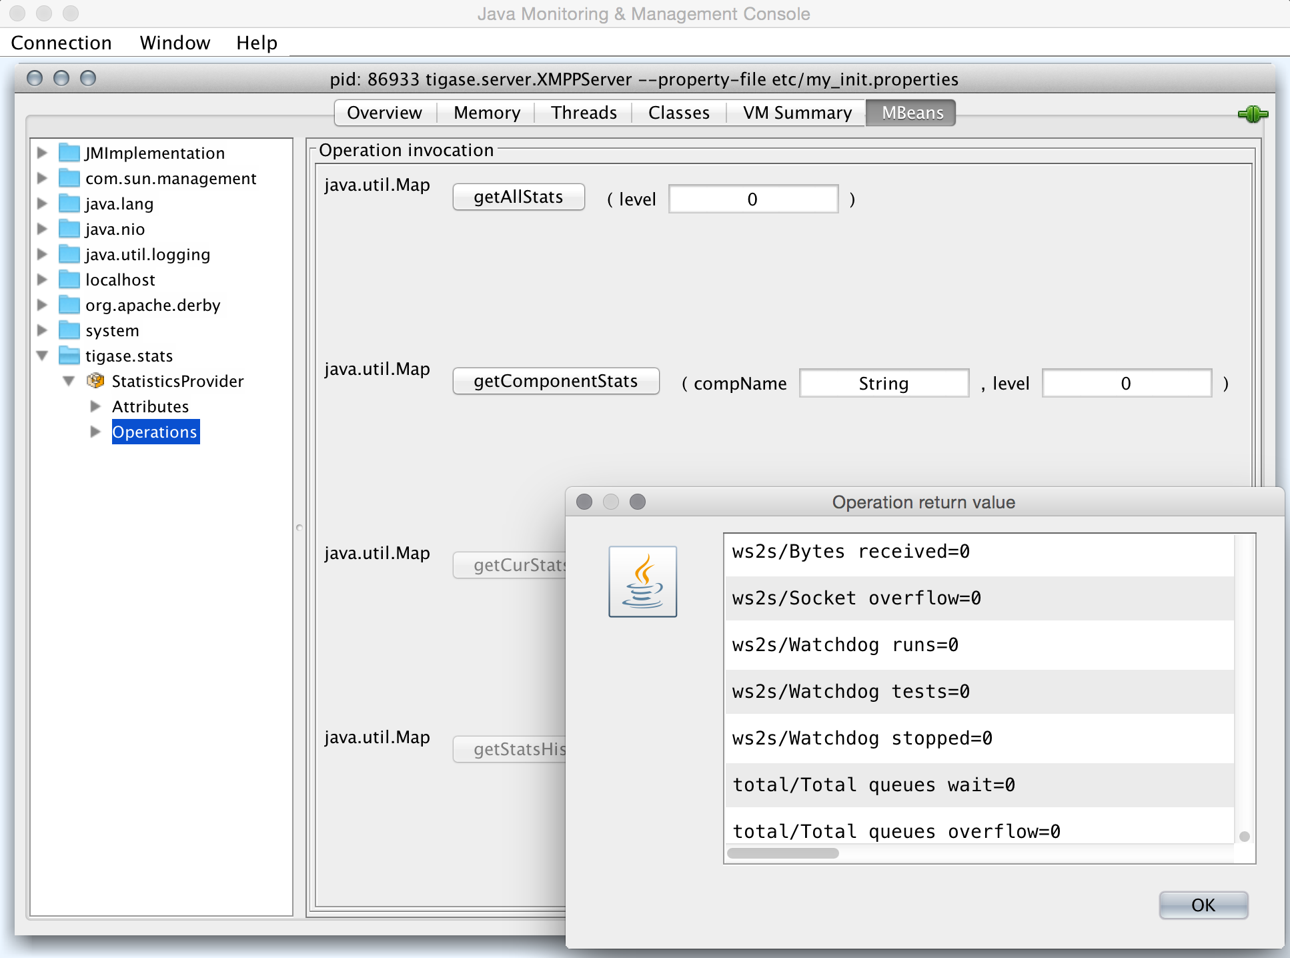1290x958 pixels.
Task: Open the Help menu
Action: tap(257, 43)
